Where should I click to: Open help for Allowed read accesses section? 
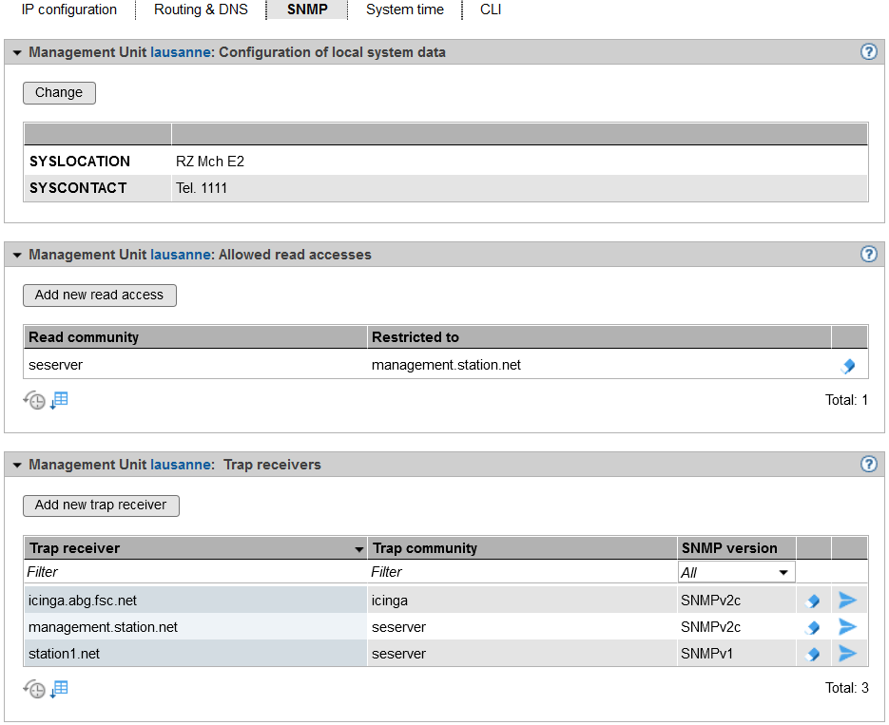click(868, 255)
